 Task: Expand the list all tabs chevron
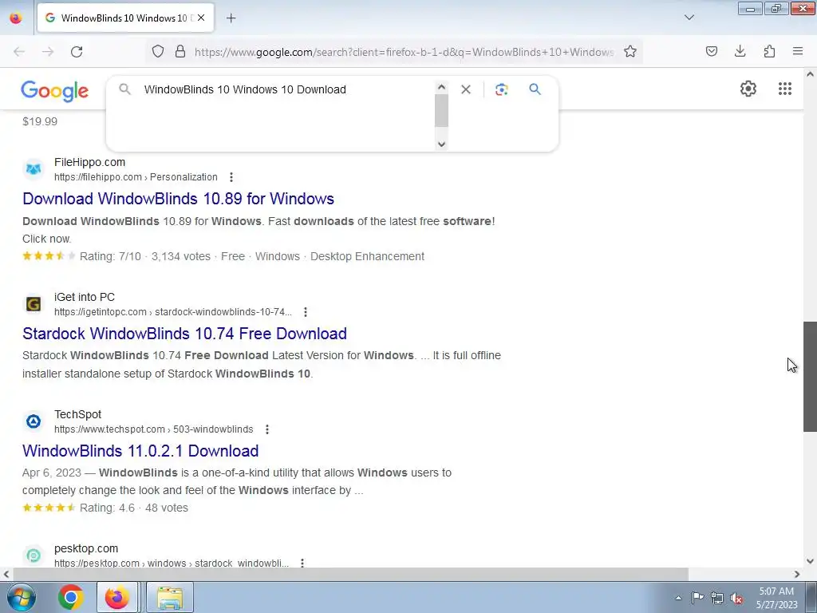689,18
